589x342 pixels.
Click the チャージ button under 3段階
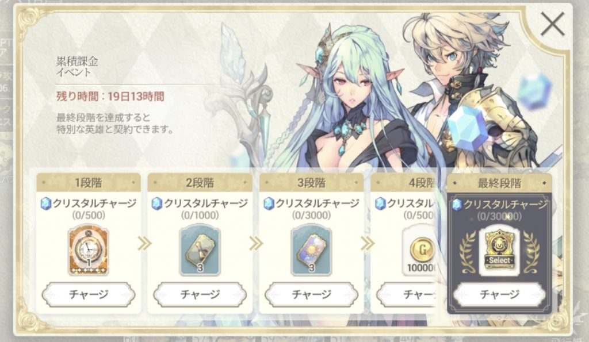[311, 294]
